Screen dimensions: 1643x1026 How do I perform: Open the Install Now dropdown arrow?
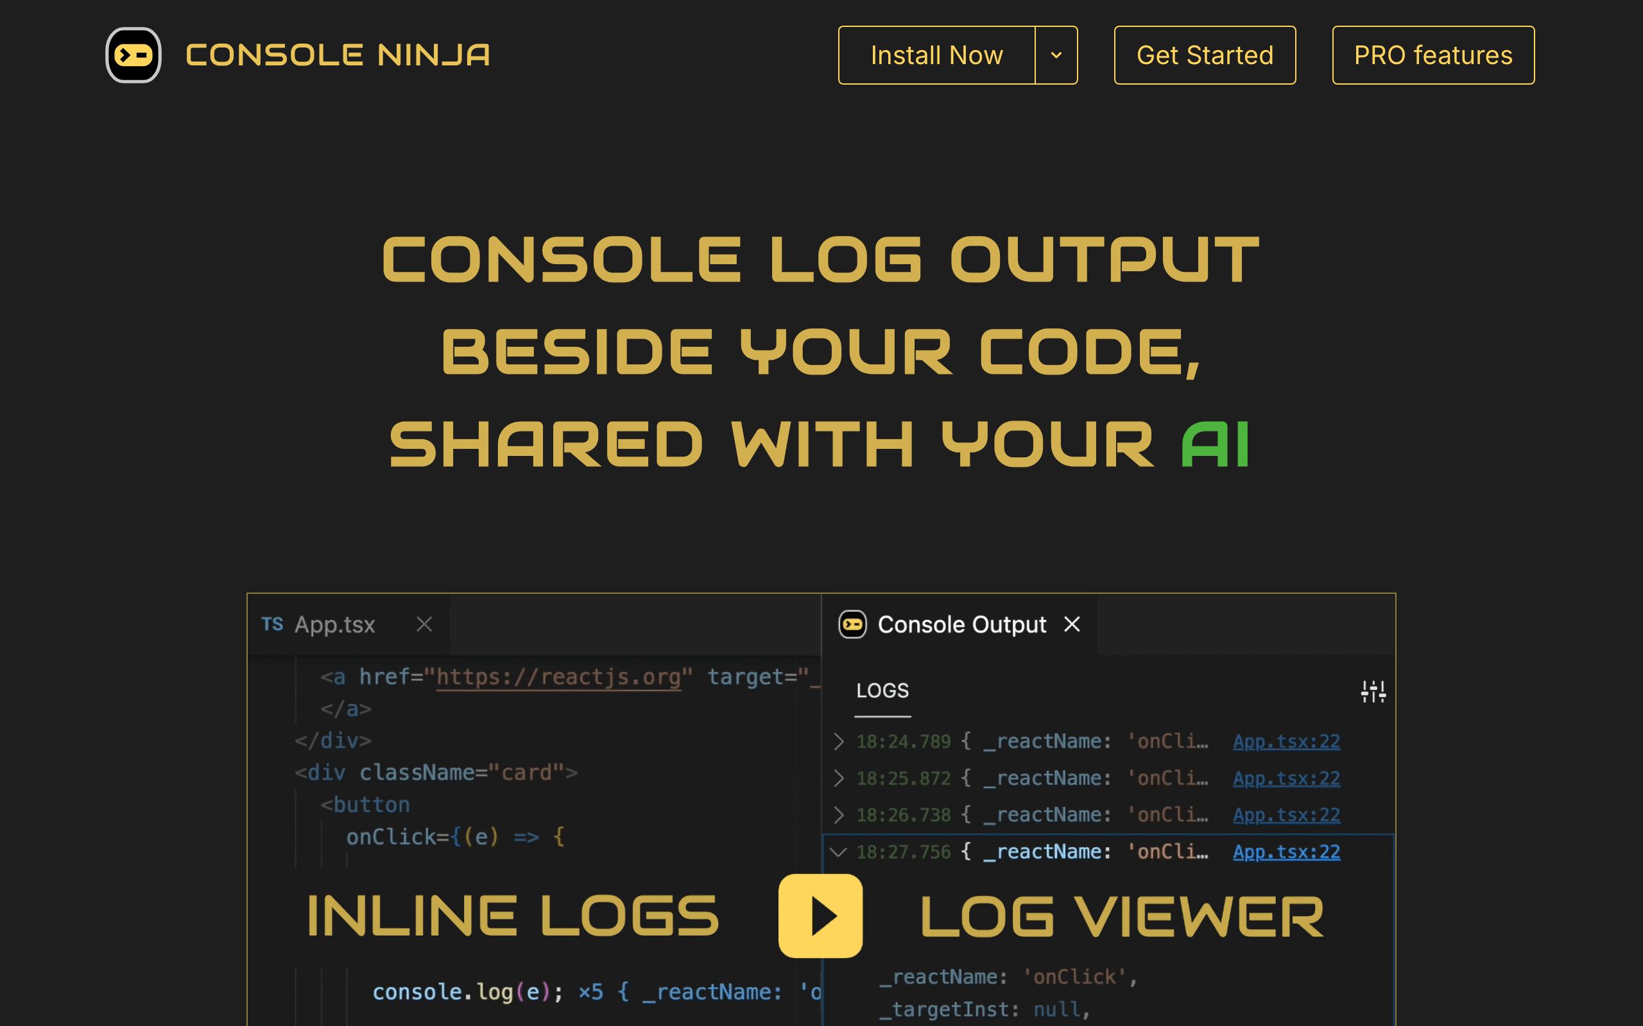tap(1056, 55)
